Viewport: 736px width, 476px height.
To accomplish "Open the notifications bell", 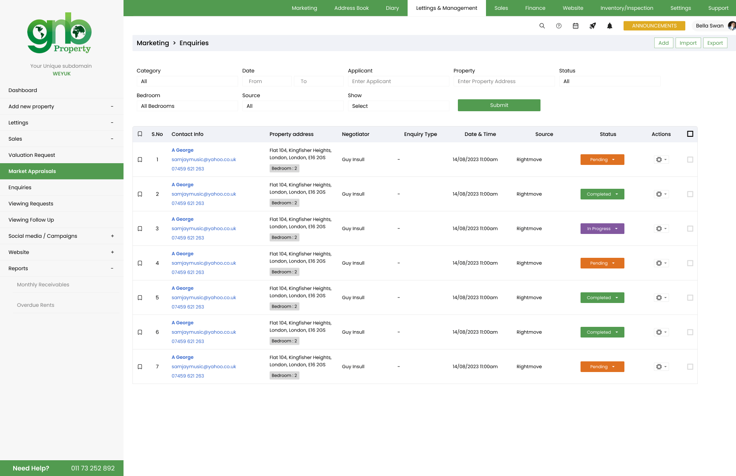I will [609, 26].
